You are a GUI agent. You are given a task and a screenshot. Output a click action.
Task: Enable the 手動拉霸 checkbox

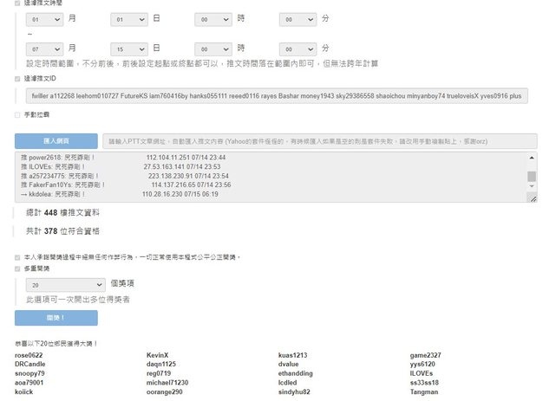coord(17,114)
